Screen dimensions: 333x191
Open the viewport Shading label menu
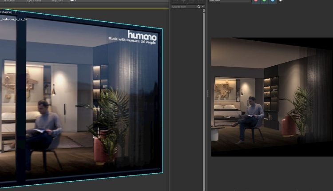pos(6,12)
